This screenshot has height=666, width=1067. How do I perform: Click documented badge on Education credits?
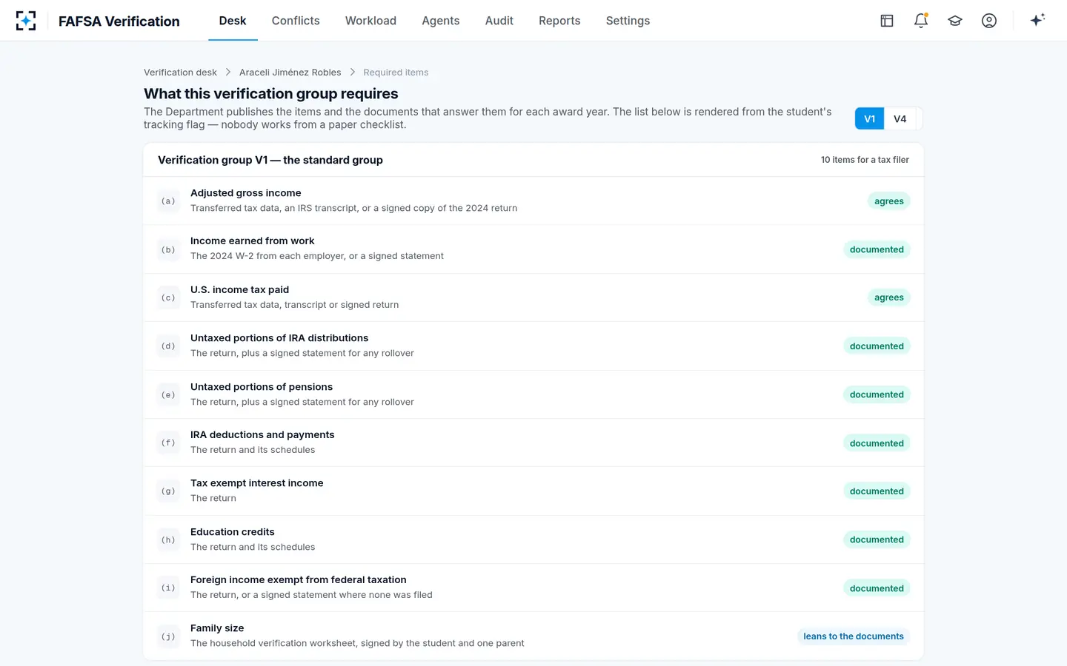point(877,539)
